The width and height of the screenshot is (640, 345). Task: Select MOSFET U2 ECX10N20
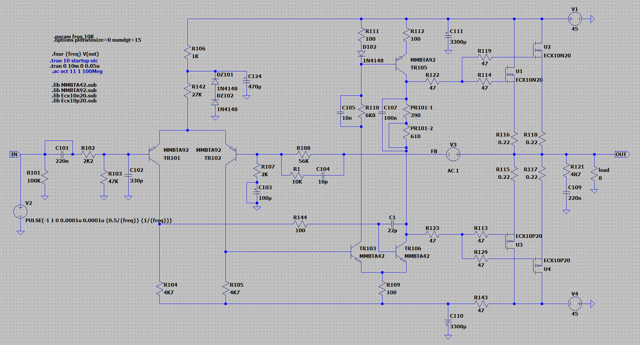[537, 50]
